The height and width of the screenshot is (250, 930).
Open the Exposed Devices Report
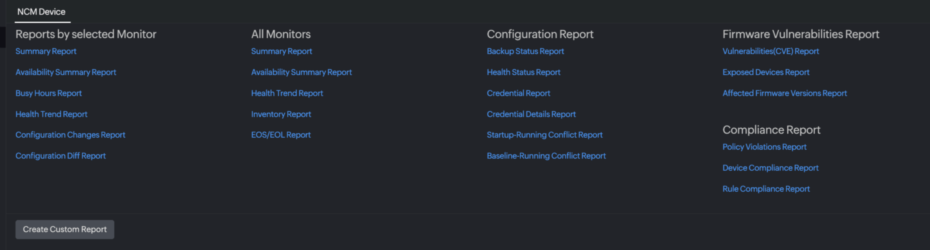pyautogui.click(x=766, y=72)
